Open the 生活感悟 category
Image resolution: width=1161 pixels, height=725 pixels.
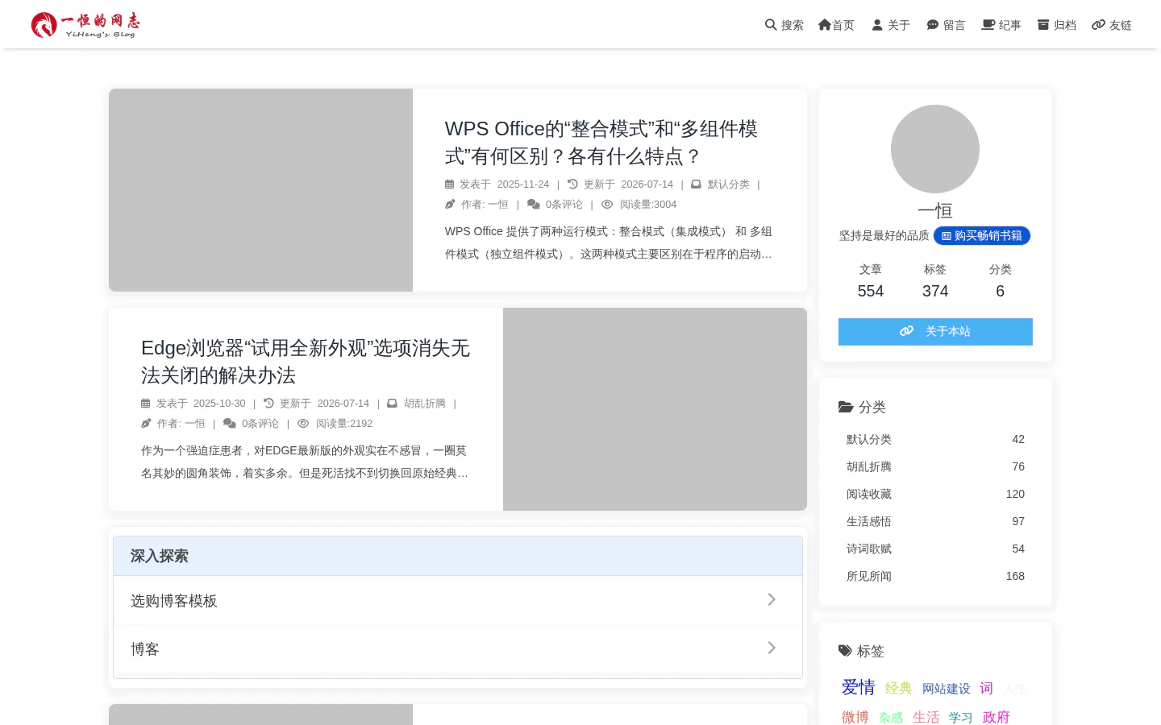pyautogui.click(x=935, y=521)
